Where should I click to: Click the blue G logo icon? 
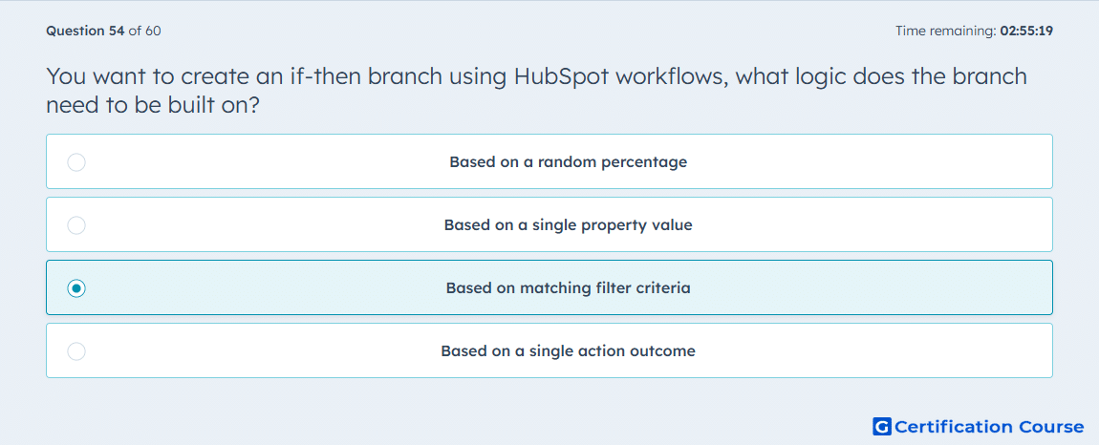[x=882, y=426]
